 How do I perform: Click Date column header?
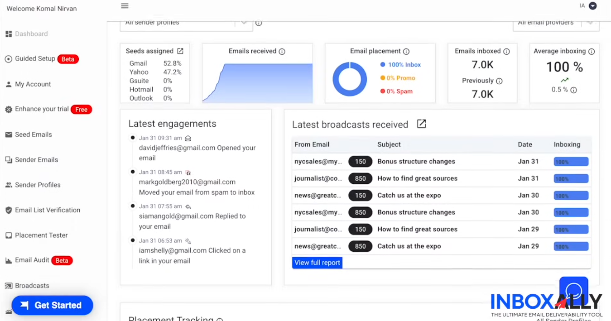pos(525,144)
